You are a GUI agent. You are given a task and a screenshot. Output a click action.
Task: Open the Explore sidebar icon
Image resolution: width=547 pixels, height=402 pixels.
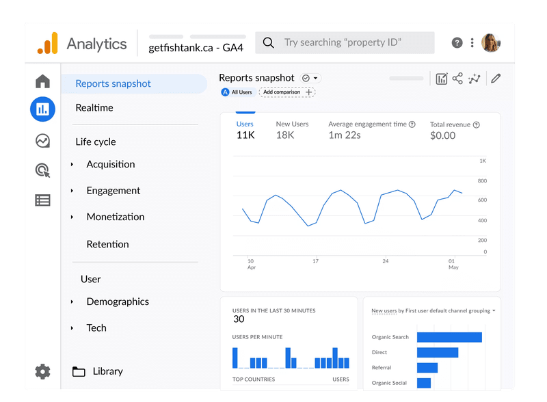click(x=42, y=140)
